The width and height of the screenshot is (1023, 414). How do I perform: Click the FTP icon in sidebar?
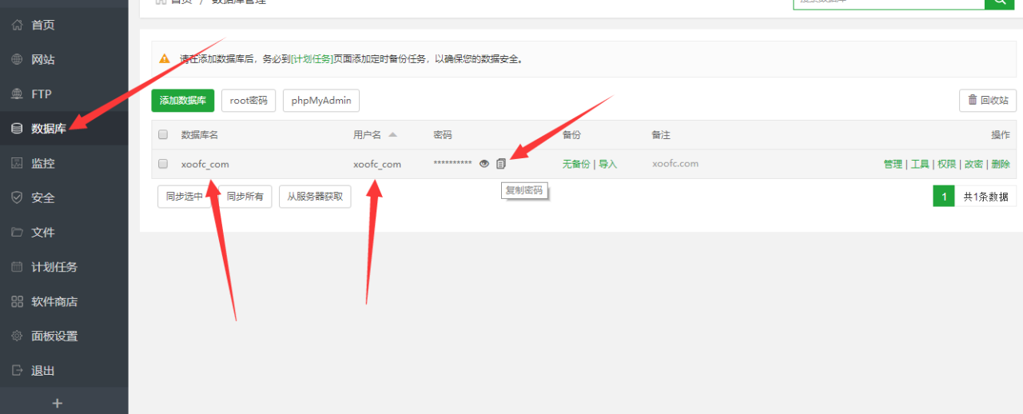pos(17,94)
